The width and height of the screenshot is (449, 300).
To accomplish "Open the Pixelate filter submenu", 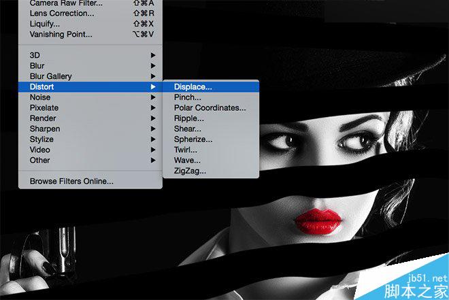I will click(x=90, y=108).
